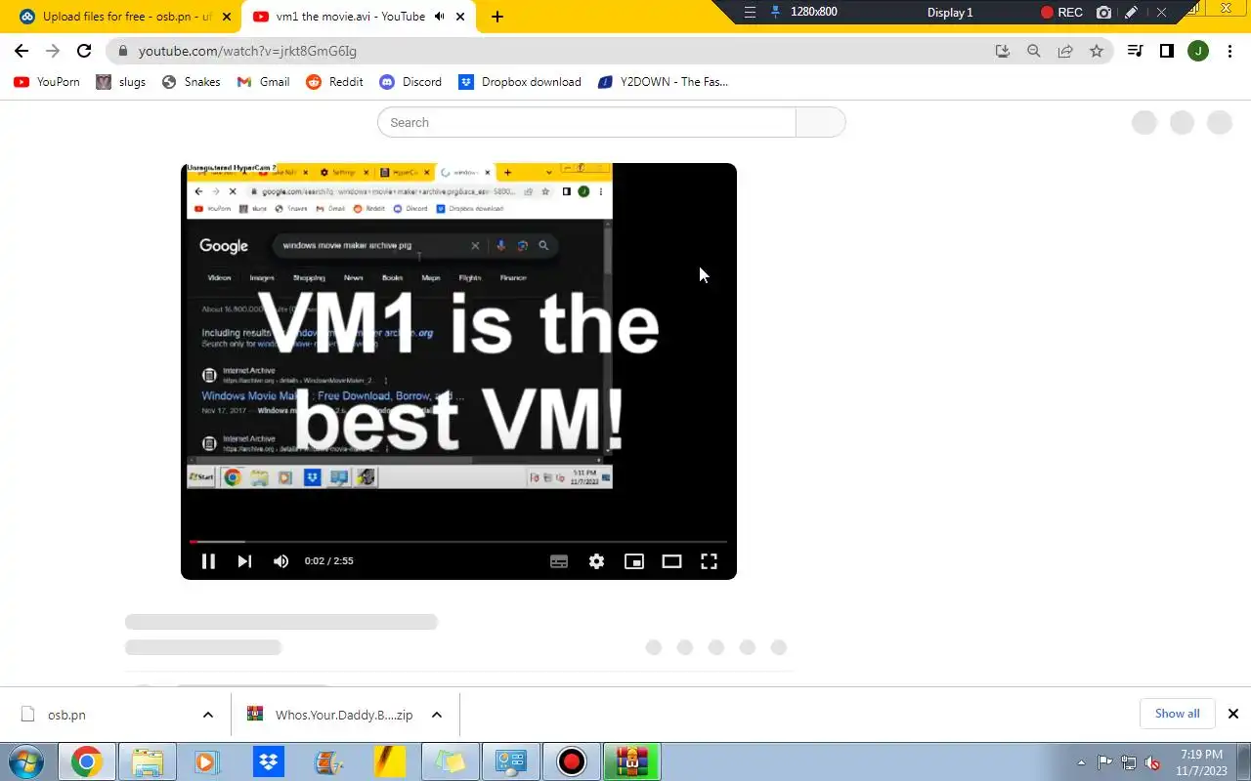Viewport: 1251px width, 781px height.
Task: Click red record button taskbar app
Action: point(571,761)
